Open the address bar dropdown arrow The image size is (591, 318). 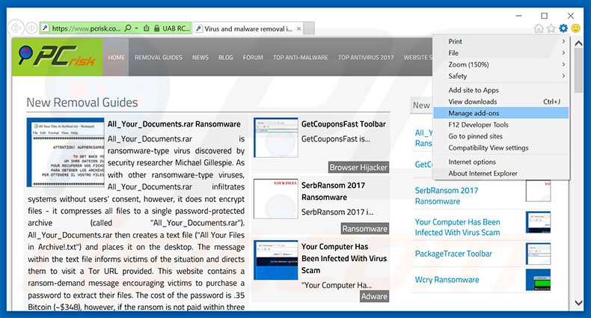(136, 28)
